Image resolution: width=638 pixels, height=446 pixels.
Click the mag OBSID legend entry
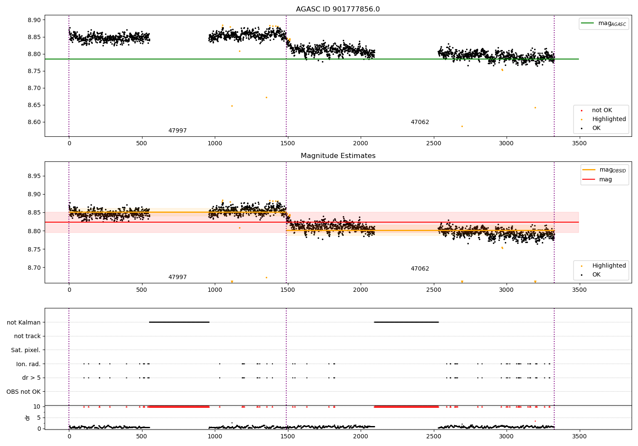604,170
